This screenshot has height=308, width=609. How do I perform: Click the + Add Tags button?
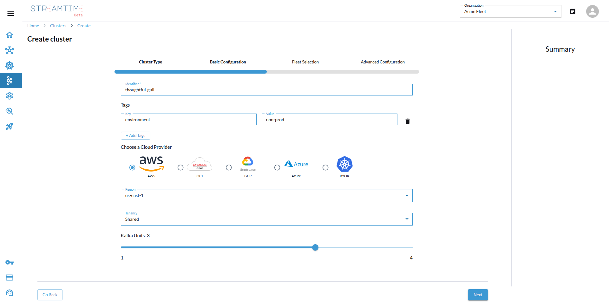[x=135, y=135]
